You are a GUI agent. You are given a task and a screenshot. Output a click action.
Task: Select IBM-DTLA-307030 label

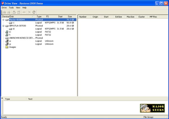tap(17, 26)
